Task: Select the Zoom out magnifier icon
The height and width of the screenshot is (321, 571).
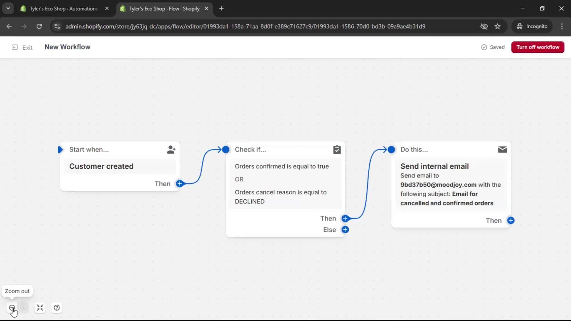Action: (x=12, y=308)
